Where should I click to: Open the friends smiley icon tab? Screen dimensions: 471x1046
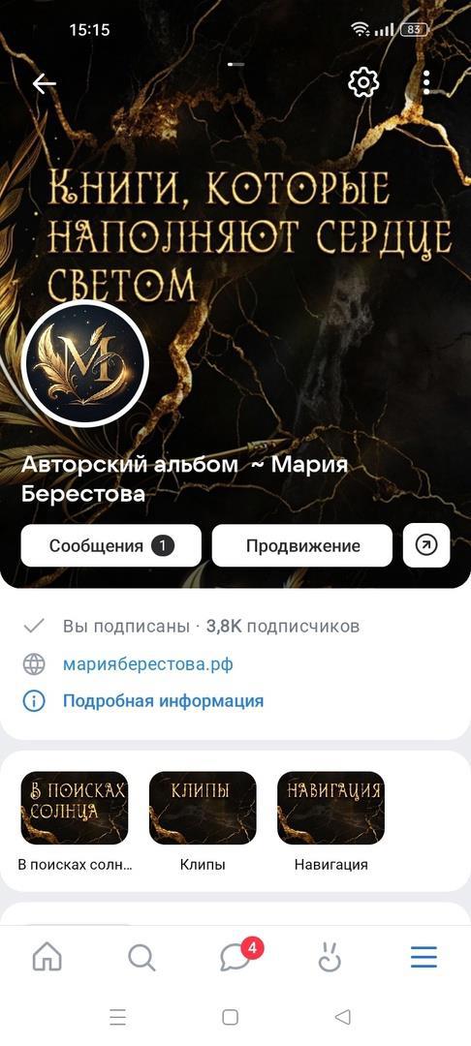[x=329, y=957]
